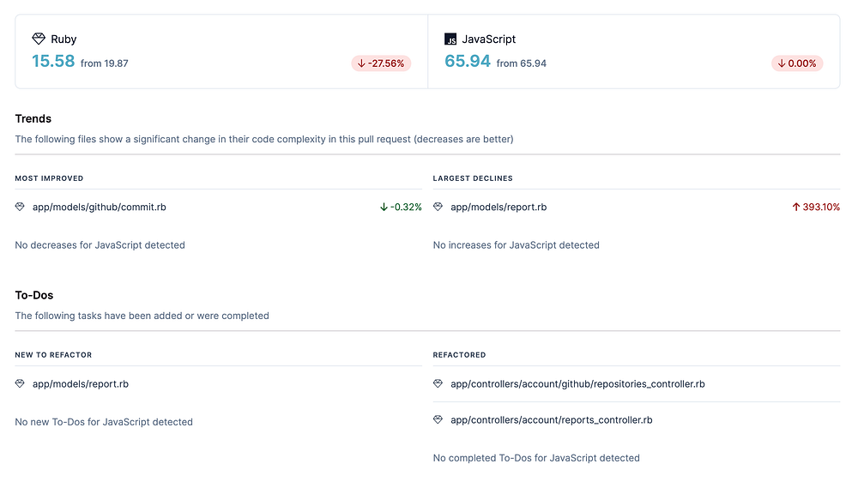Click the JavaScript score 65.94
This screenshot has height=488, width=858.
coord(468,62)
